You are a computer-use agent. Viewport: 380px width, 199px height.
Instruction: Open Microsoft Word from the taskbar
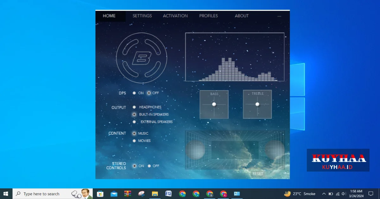click(x=168, y=194)
